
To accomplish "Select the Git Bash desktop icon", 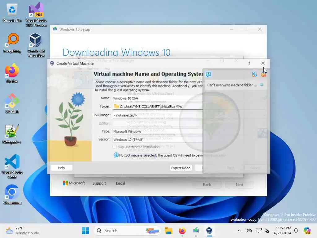I will click(12, 104).
